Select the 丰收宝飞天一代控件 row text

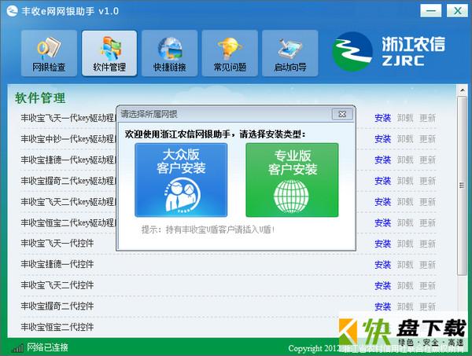57,244
